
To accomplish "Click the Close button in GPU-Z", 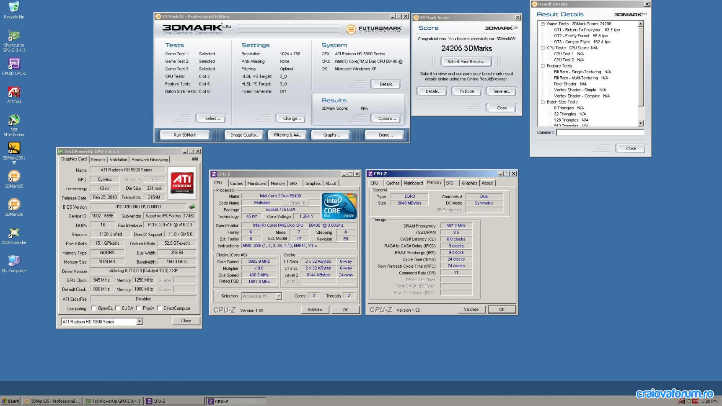I will (186, 321).
